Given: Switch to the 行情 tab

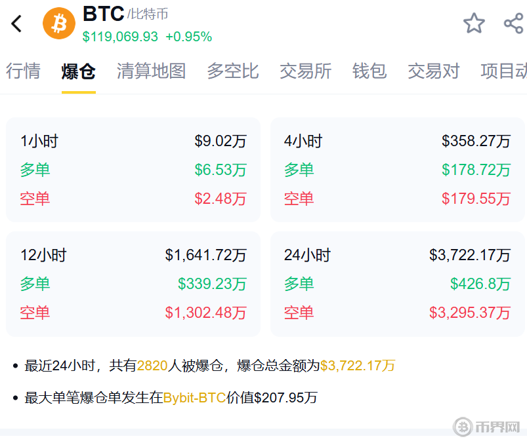Looking at the screenshot, I should [23, 71].
